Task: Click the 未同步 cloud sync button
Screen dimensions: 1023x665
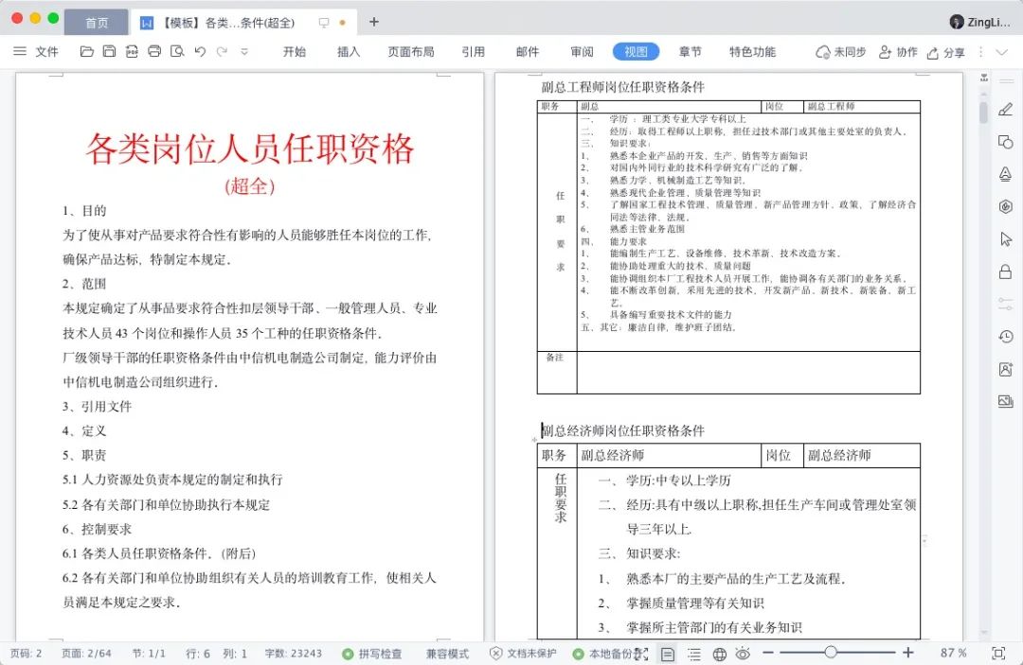Action: point(840,52)
